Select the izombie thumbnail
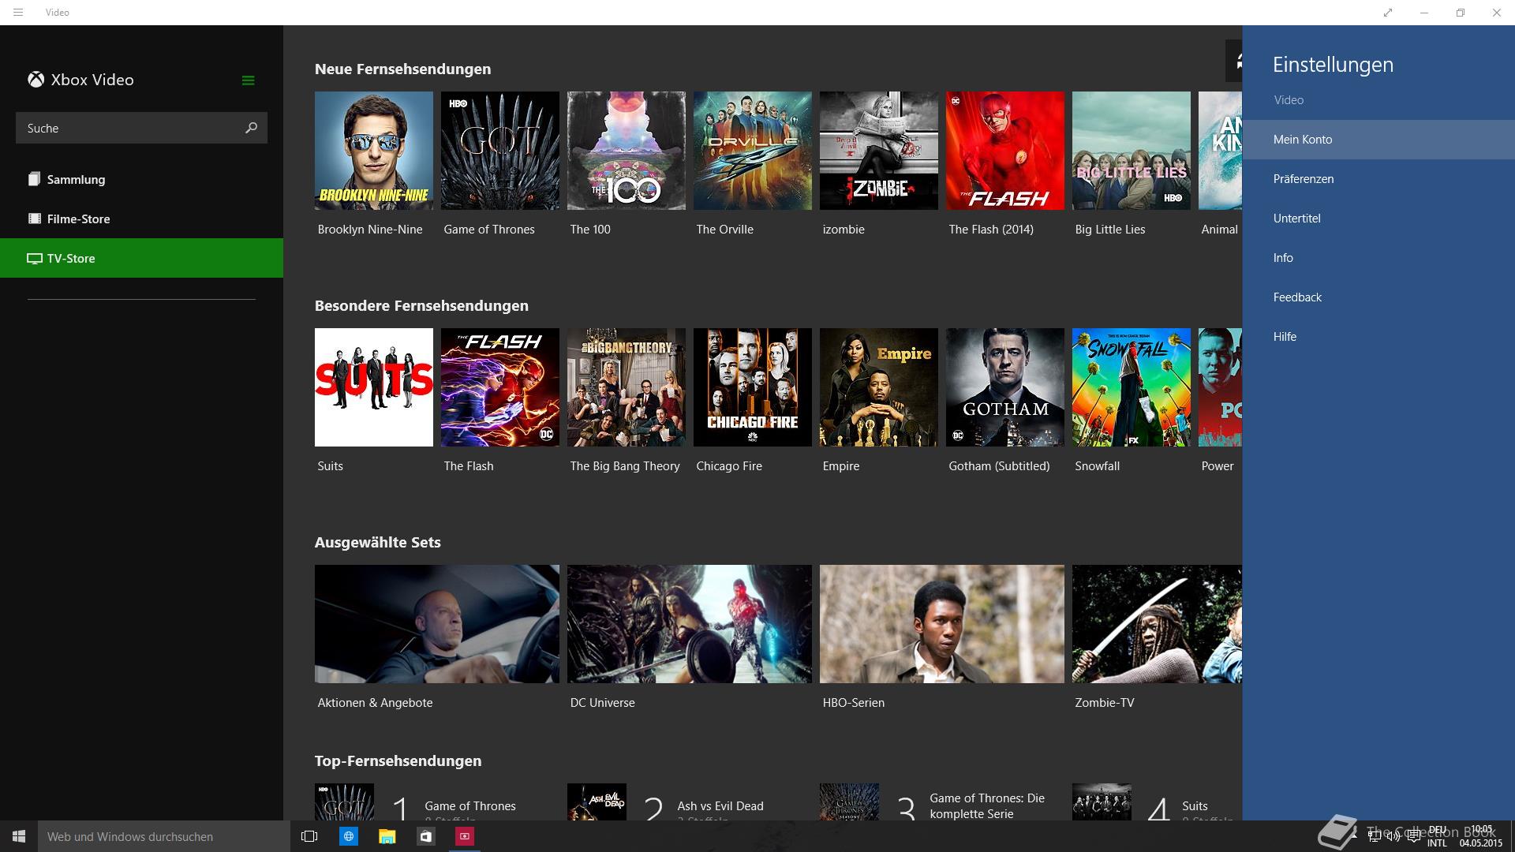This screenshot has height=852, width=1515. click(879, 151)
